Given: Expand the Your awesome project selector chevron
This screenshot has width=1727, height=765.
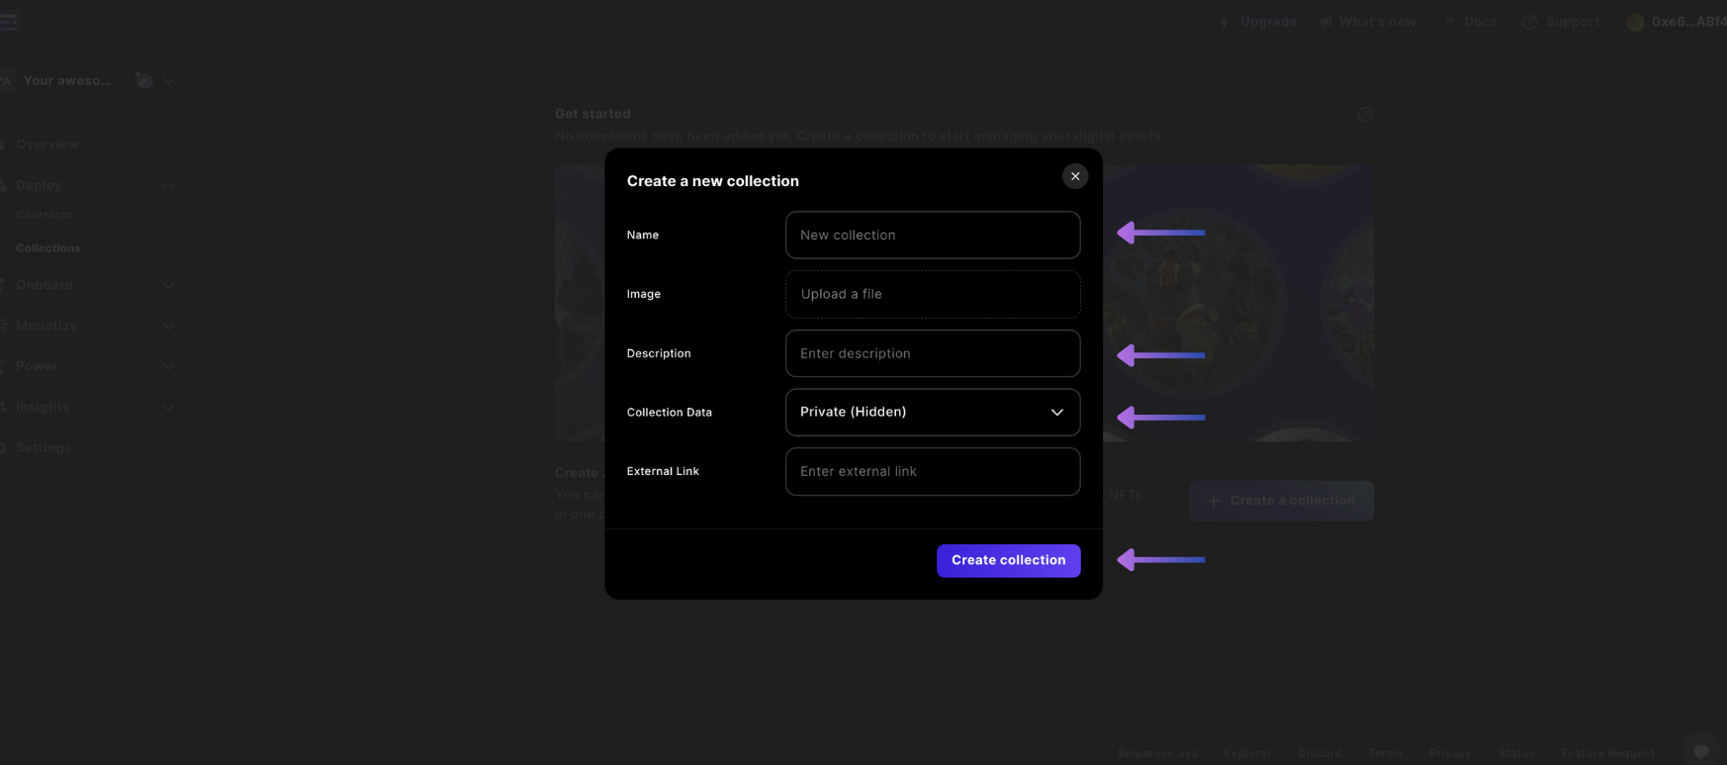Looking at the screenshot, I should click(168, 81).
